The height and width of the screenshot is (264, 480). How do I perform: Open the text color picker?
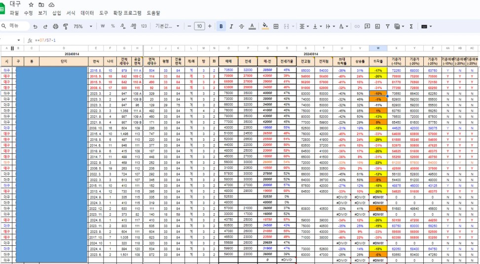pos(252,26)
